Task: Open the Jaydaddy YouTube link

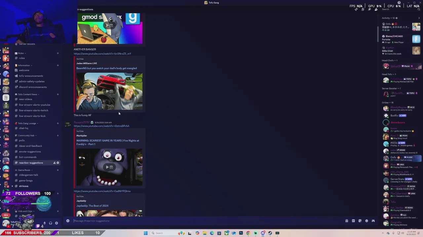Action: pos(102,191)
